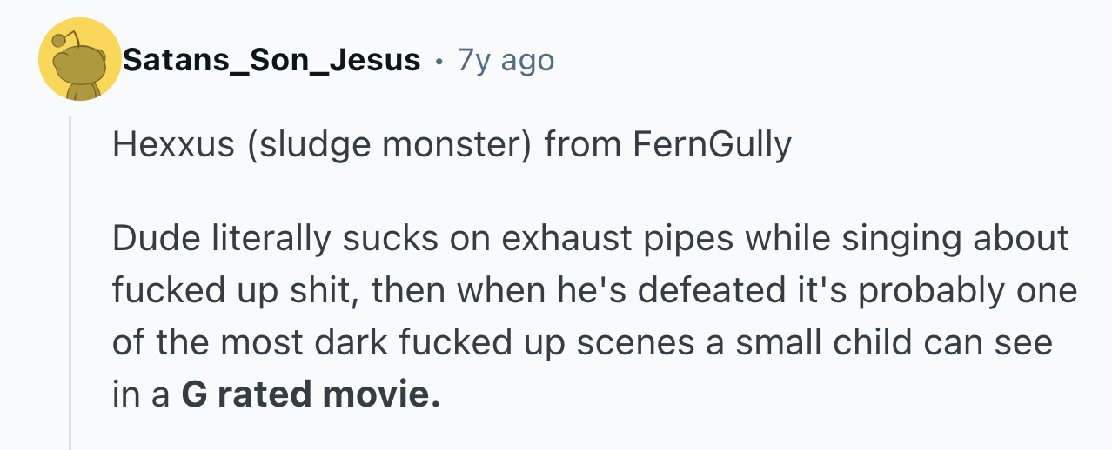1112x450 pixels.
Task: Click the bold "G rated movie." text
Action: (x=311, y=395)
